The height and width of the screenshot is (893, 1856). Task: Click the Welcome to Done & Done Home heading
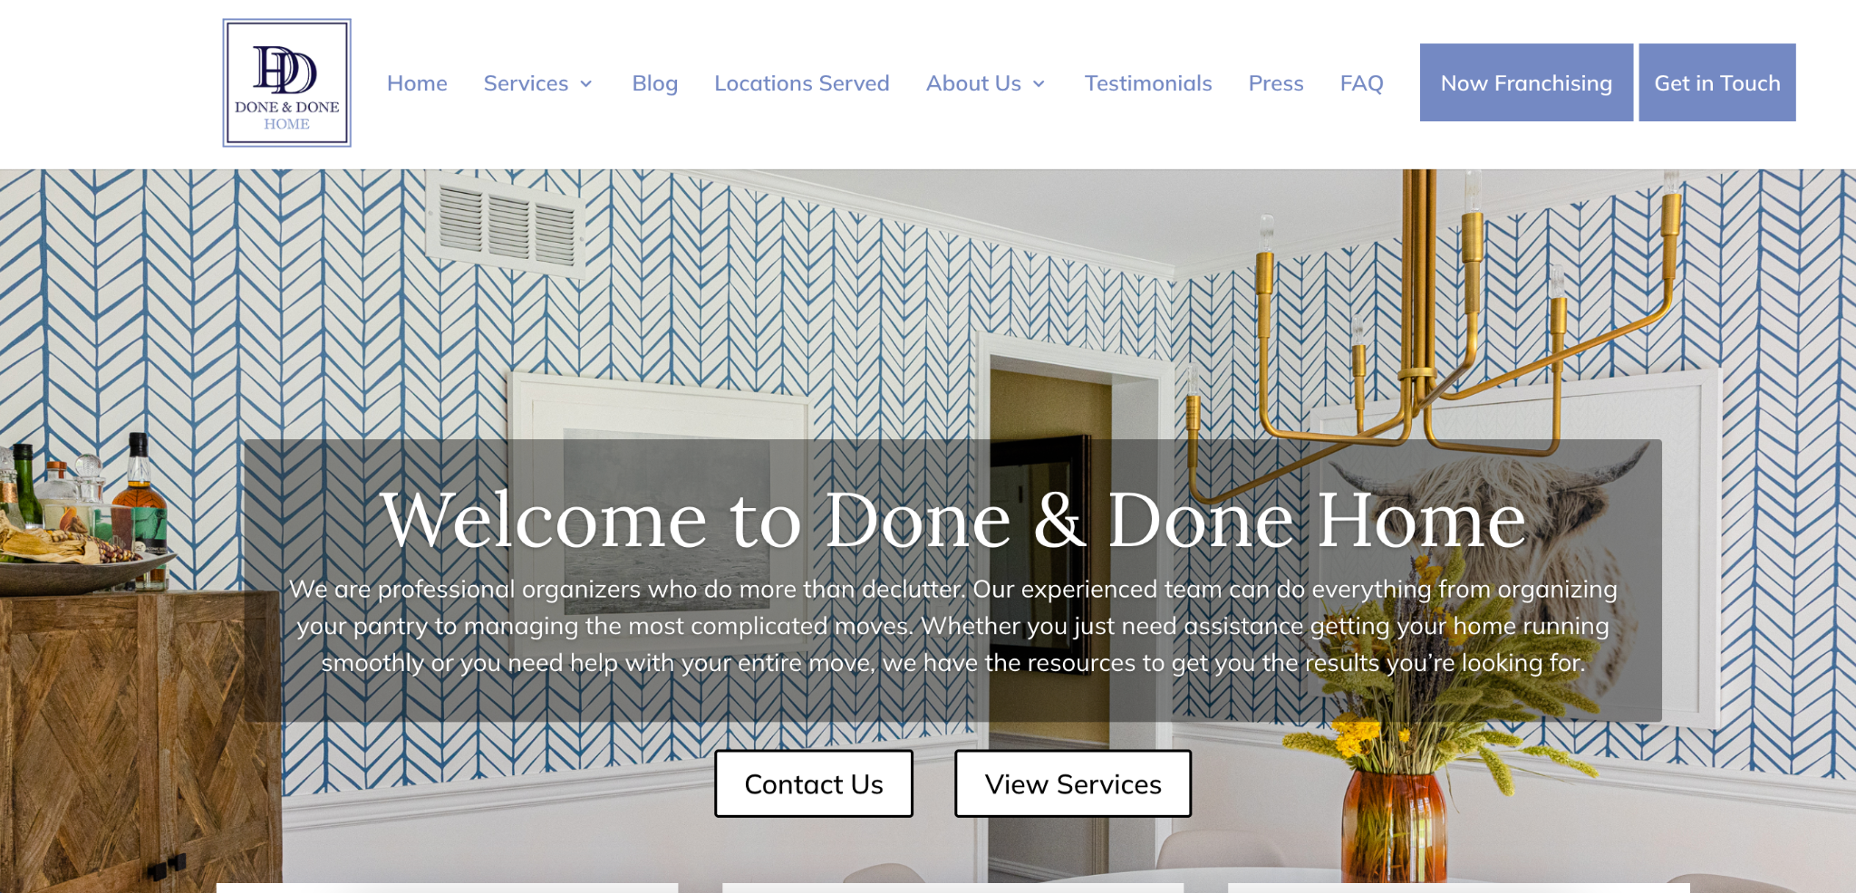(x=953, y=520)
